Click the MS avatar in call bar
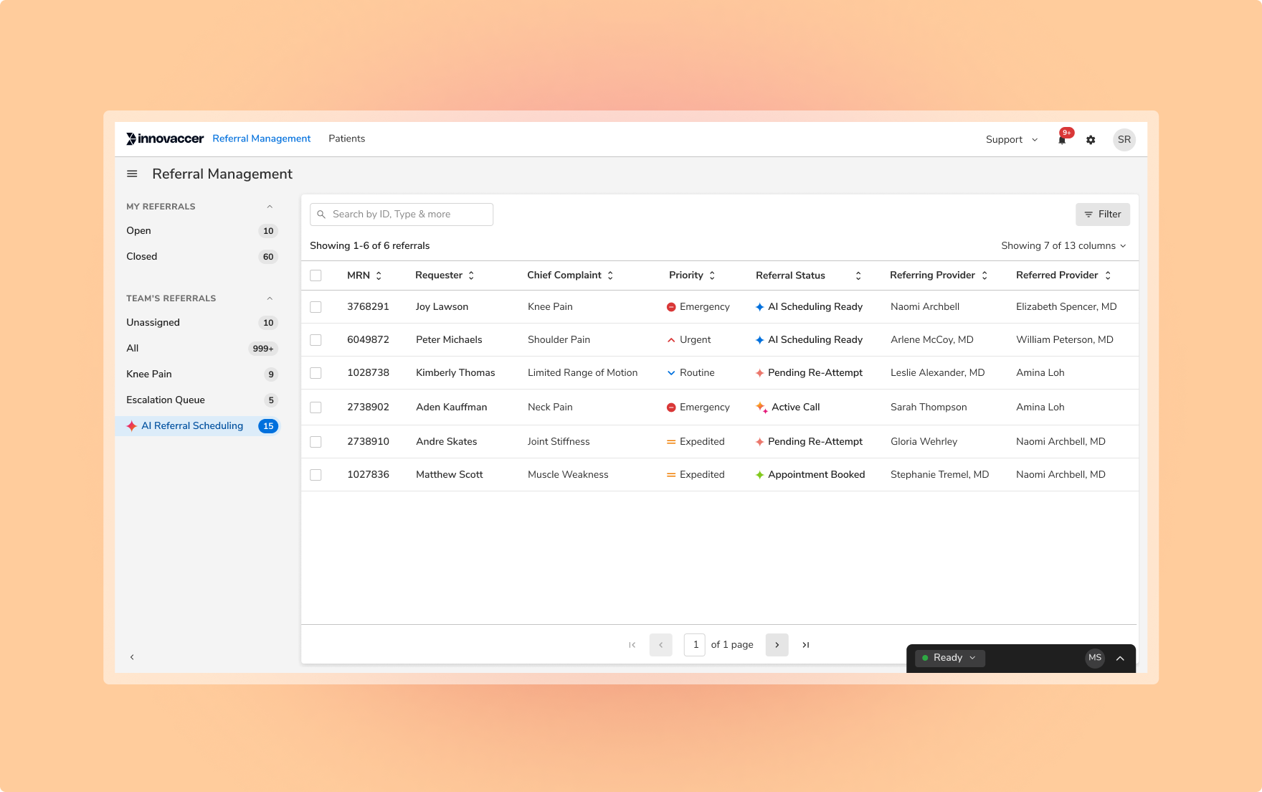Viewport: 1262px width, 792px height. tap(1095, 658)
